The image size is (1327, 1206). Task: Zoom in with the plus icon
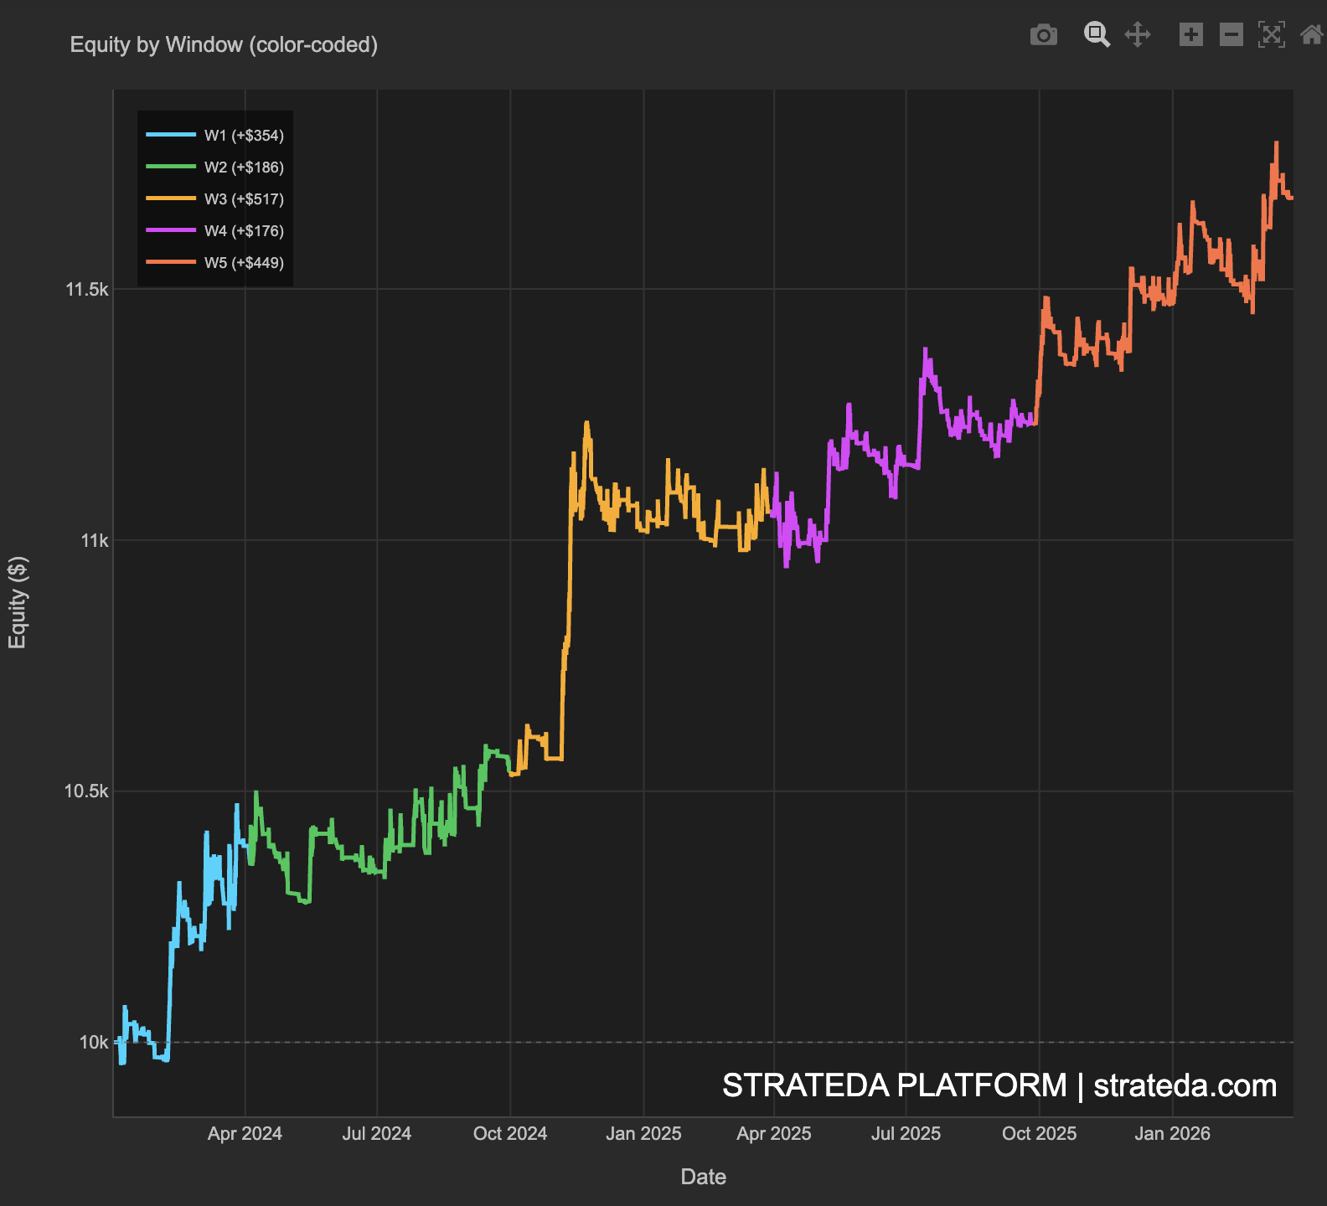click(x=1190, y=35)
